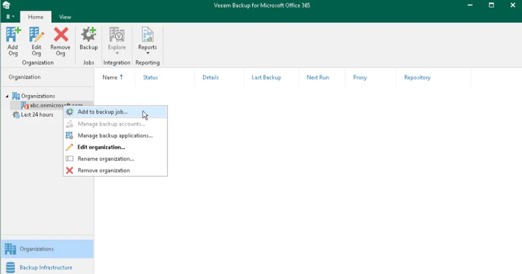Click the Manage backup accounts menu entry
The width and height of the screenshot is (522, 274).
pos(115,124)
